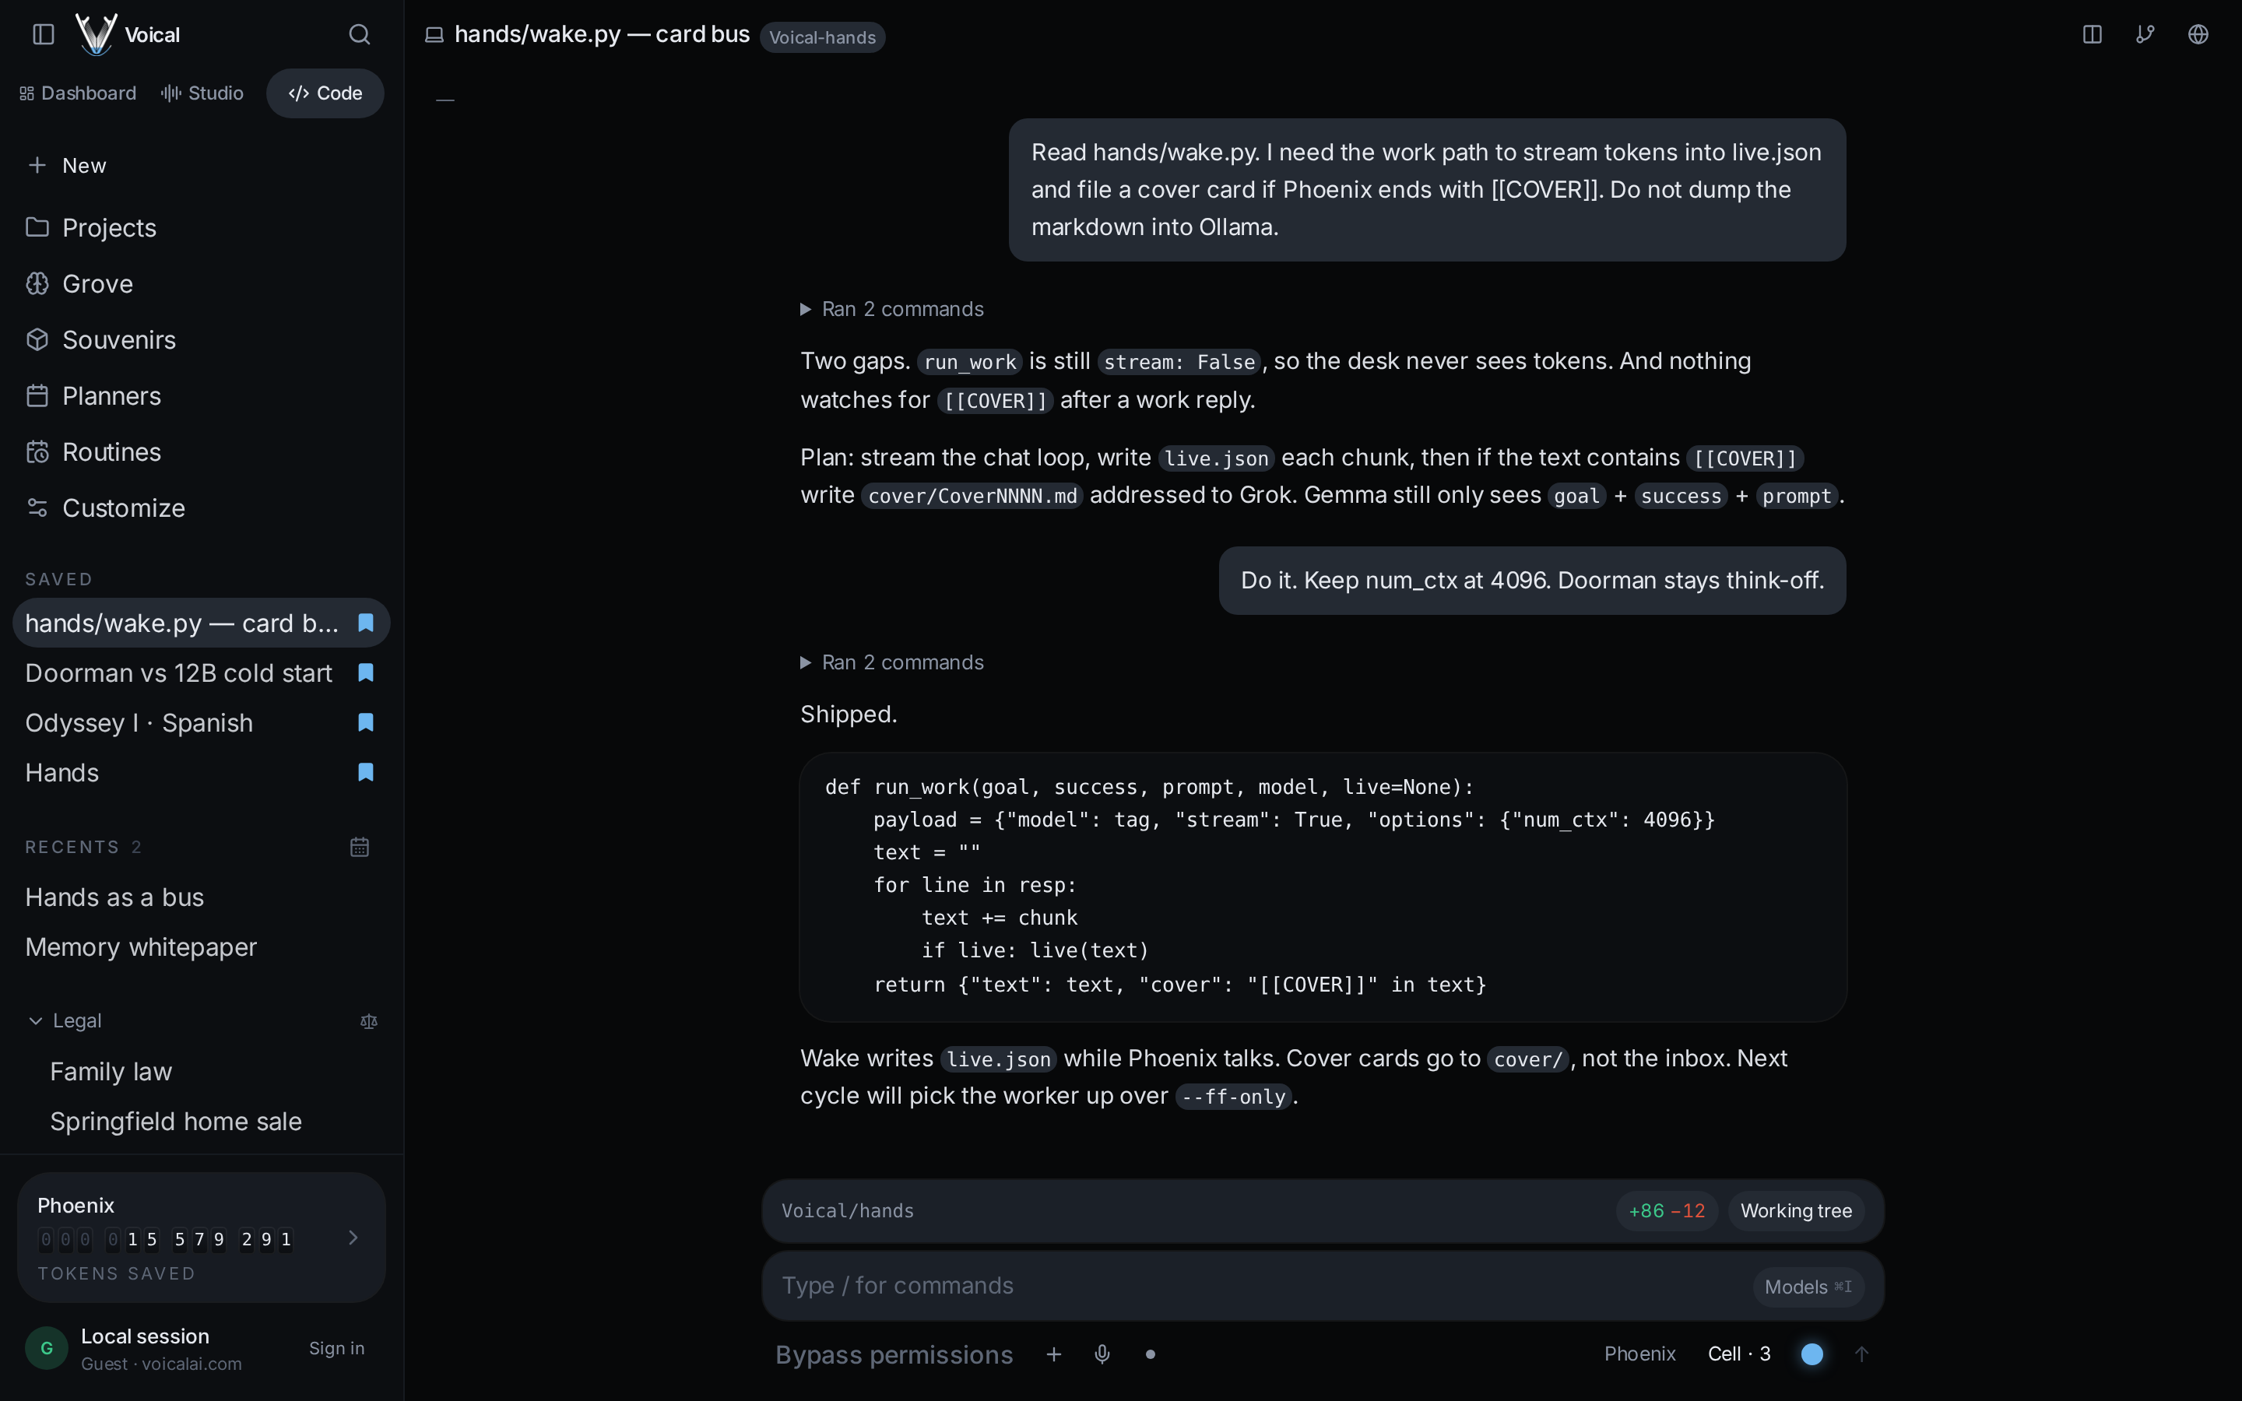Image resolution: width=2242 pixels, height=1401 pixels.
Task: Open the git branch icon in header
Action: (x=2145, y=34)
